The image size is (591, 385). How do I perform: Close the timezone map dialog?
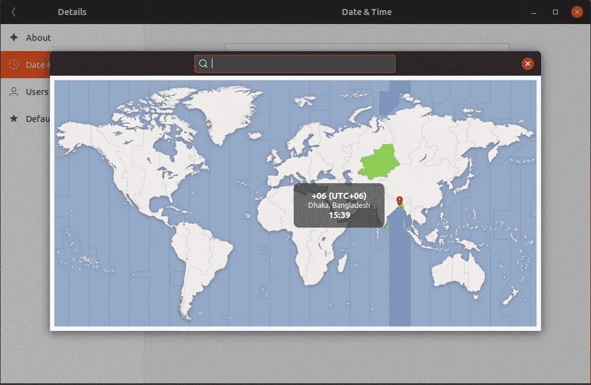point(528,64)
